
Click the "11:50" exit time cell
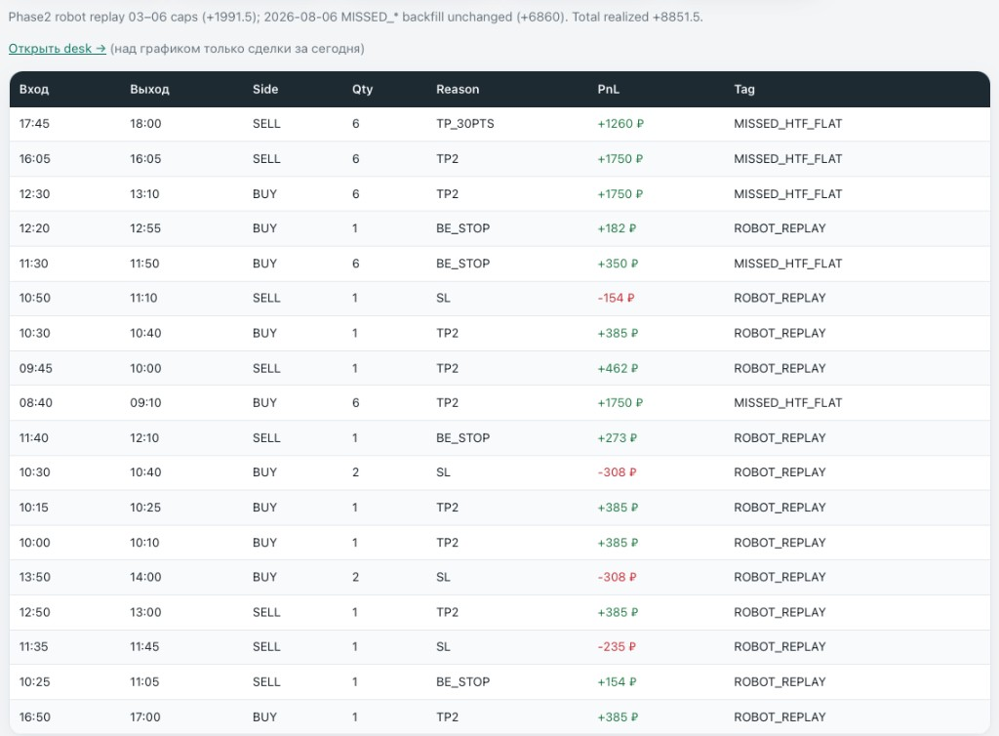click(144, 264)
